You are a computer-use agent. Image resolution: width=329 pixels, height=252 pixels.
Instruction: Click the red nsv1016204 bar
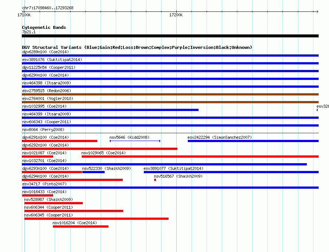click(x=81, y=226)
